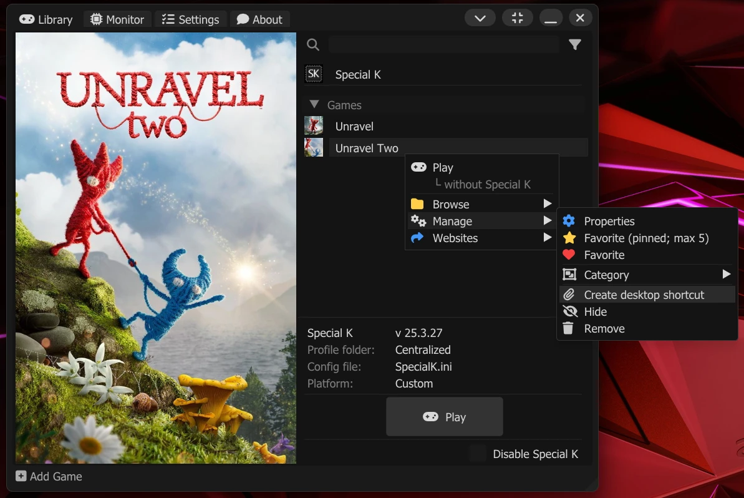The height and width of the screenshot is (498, 744).
Task: Open the About tab
Action: pos(259,19)
